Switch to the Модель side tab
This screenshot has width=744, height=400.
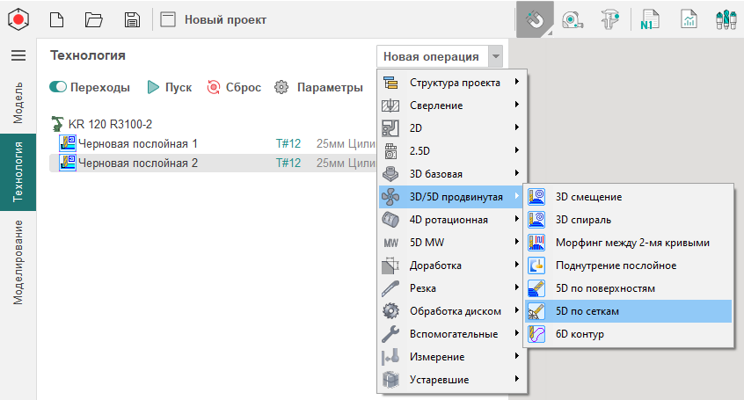[18, 102]
